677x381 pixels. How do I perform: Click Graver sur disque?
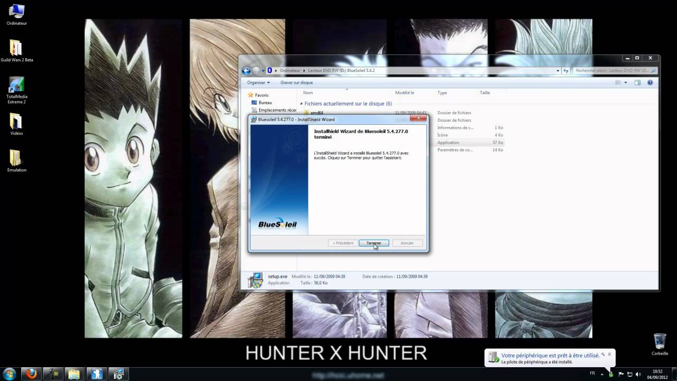[x=296, y=83]
